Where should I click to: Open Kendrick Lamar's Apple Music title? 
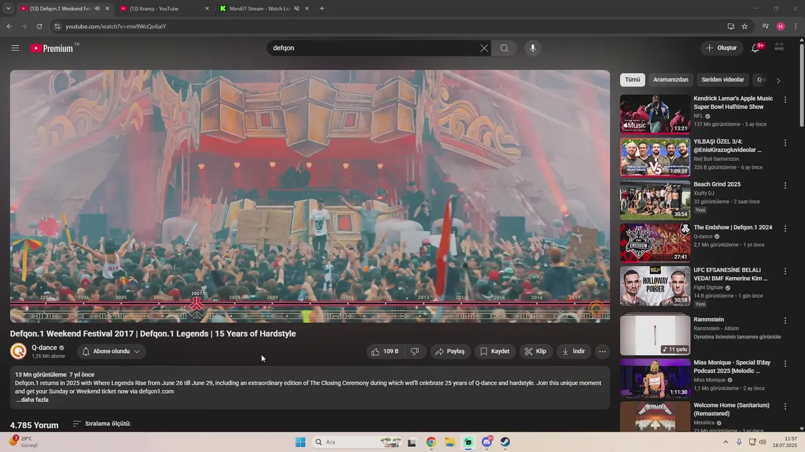click(733, 102)
